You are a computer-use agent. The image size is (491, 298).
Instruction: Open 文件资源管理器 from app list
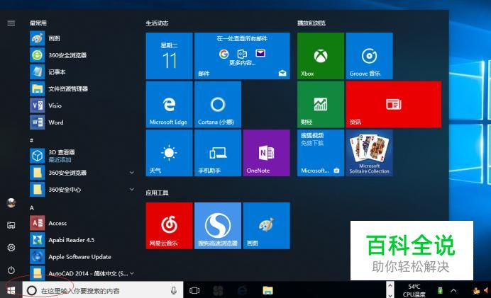82,89
